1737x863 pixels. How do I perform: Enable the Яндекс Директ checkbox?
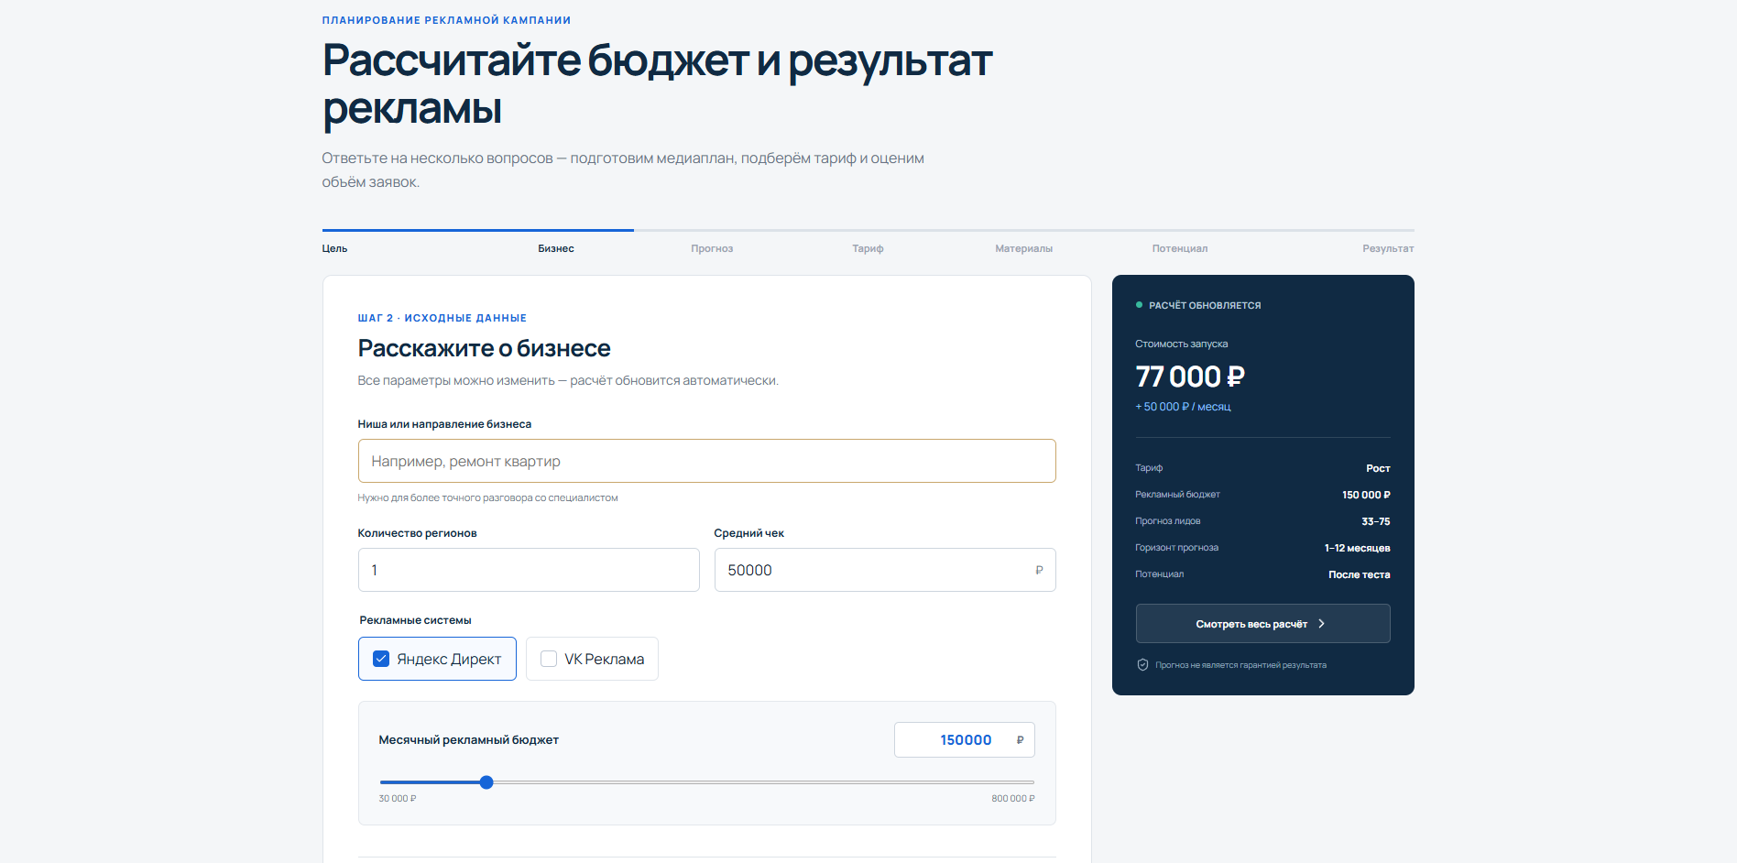click(381, 659)
